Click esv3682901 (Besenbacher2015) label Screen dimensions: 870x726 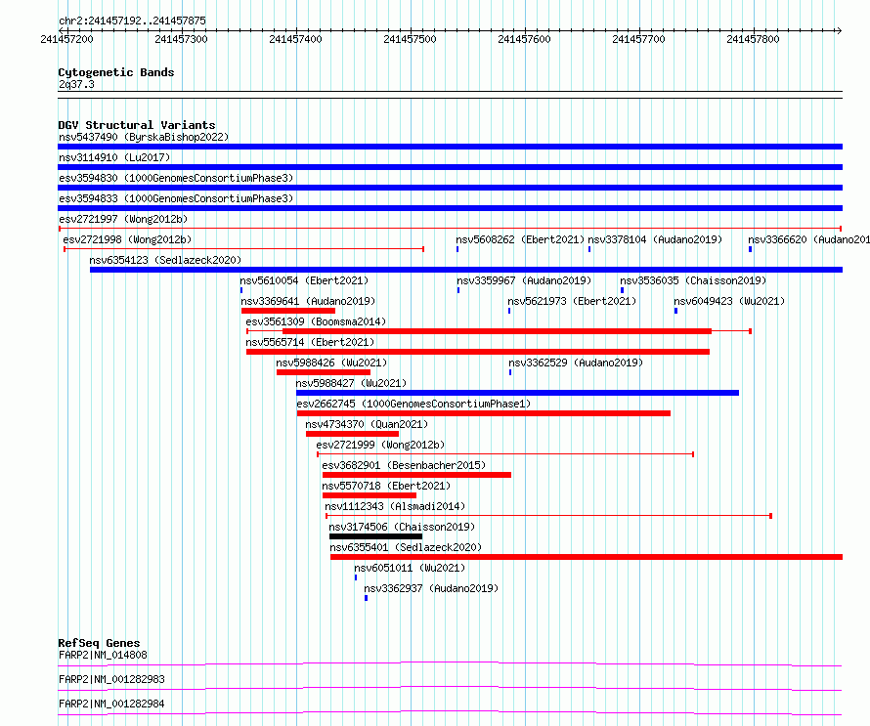pos(404,465)
